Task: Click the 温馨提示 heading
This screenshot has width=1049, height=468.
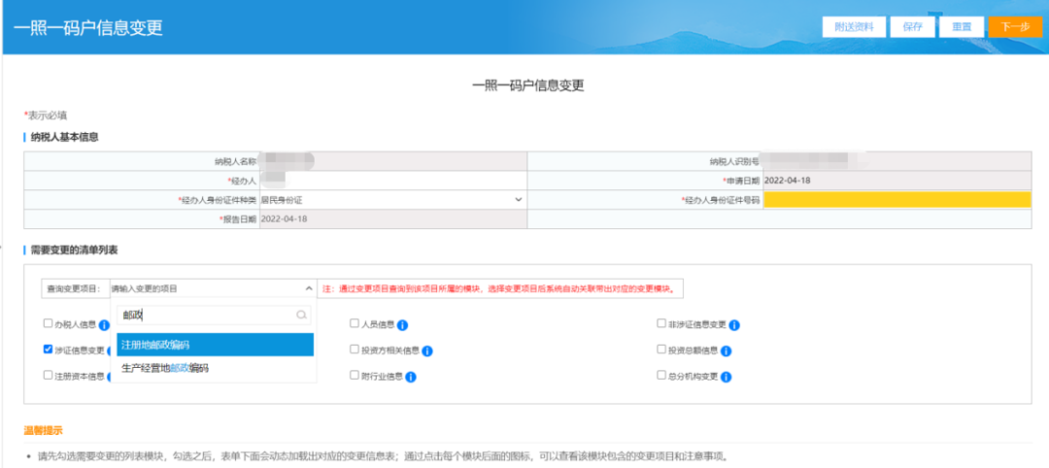Action: (43, 430)
